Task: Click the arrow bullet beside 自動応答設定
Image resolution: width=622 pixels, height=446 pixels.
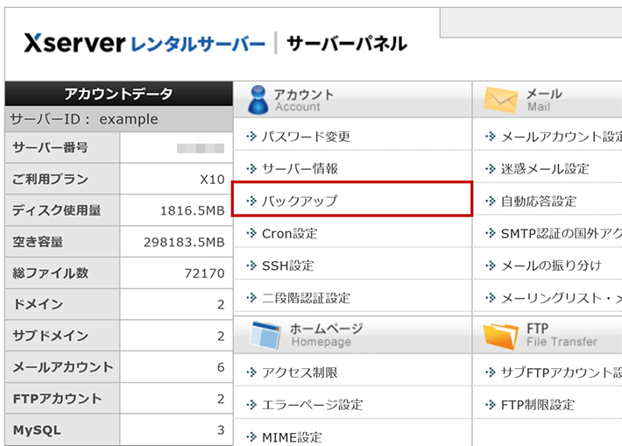Action: coord(491,201)
